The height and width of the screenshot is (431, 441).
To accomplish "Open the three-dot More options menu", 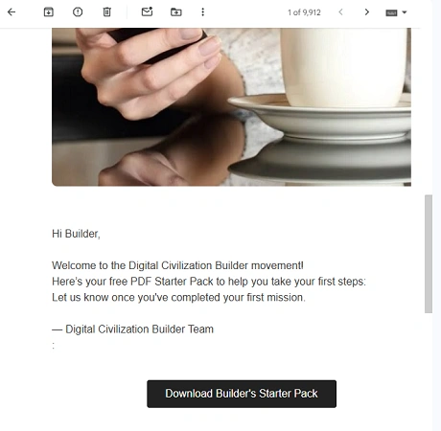I will 202,12.
